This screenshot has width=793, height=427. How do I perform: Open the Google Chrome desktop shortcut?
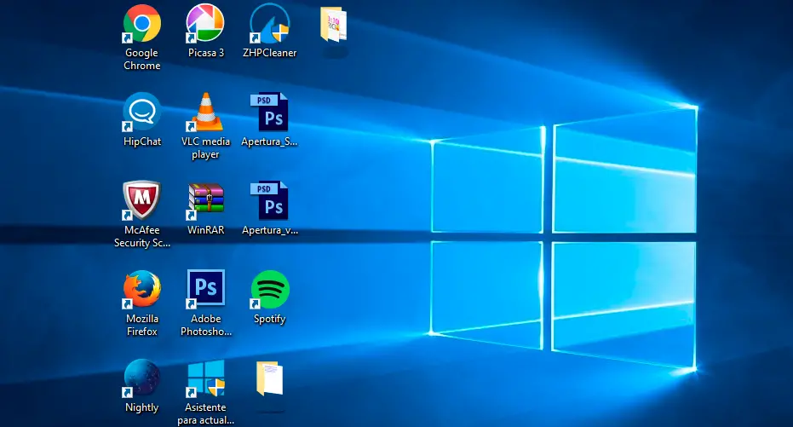(142, 23)
